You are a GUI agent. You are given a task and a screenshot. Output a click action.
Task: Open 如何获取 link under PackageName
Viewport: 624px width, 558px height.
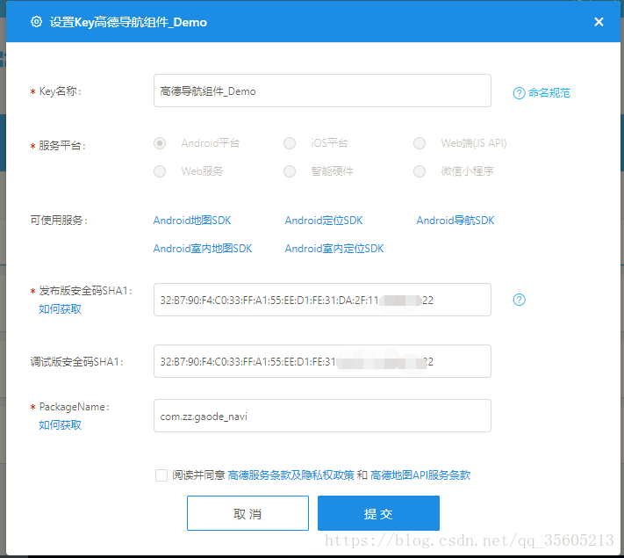click(x=60, y=425)
